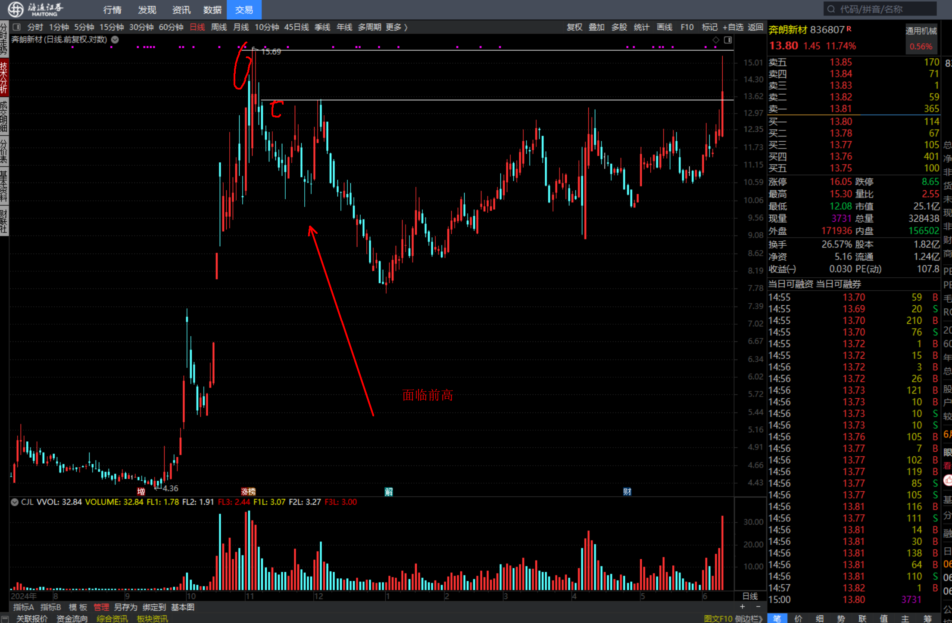Click the search magnifier icon

[831, 9]
